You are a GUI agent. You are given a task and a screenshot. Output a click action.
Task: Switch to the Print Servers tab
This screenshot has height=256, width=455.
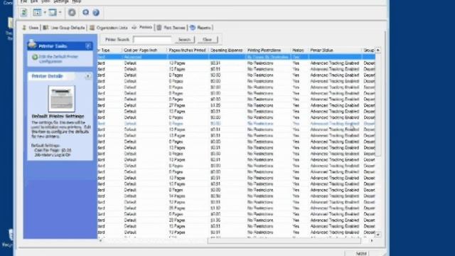(x=171, y=28)
